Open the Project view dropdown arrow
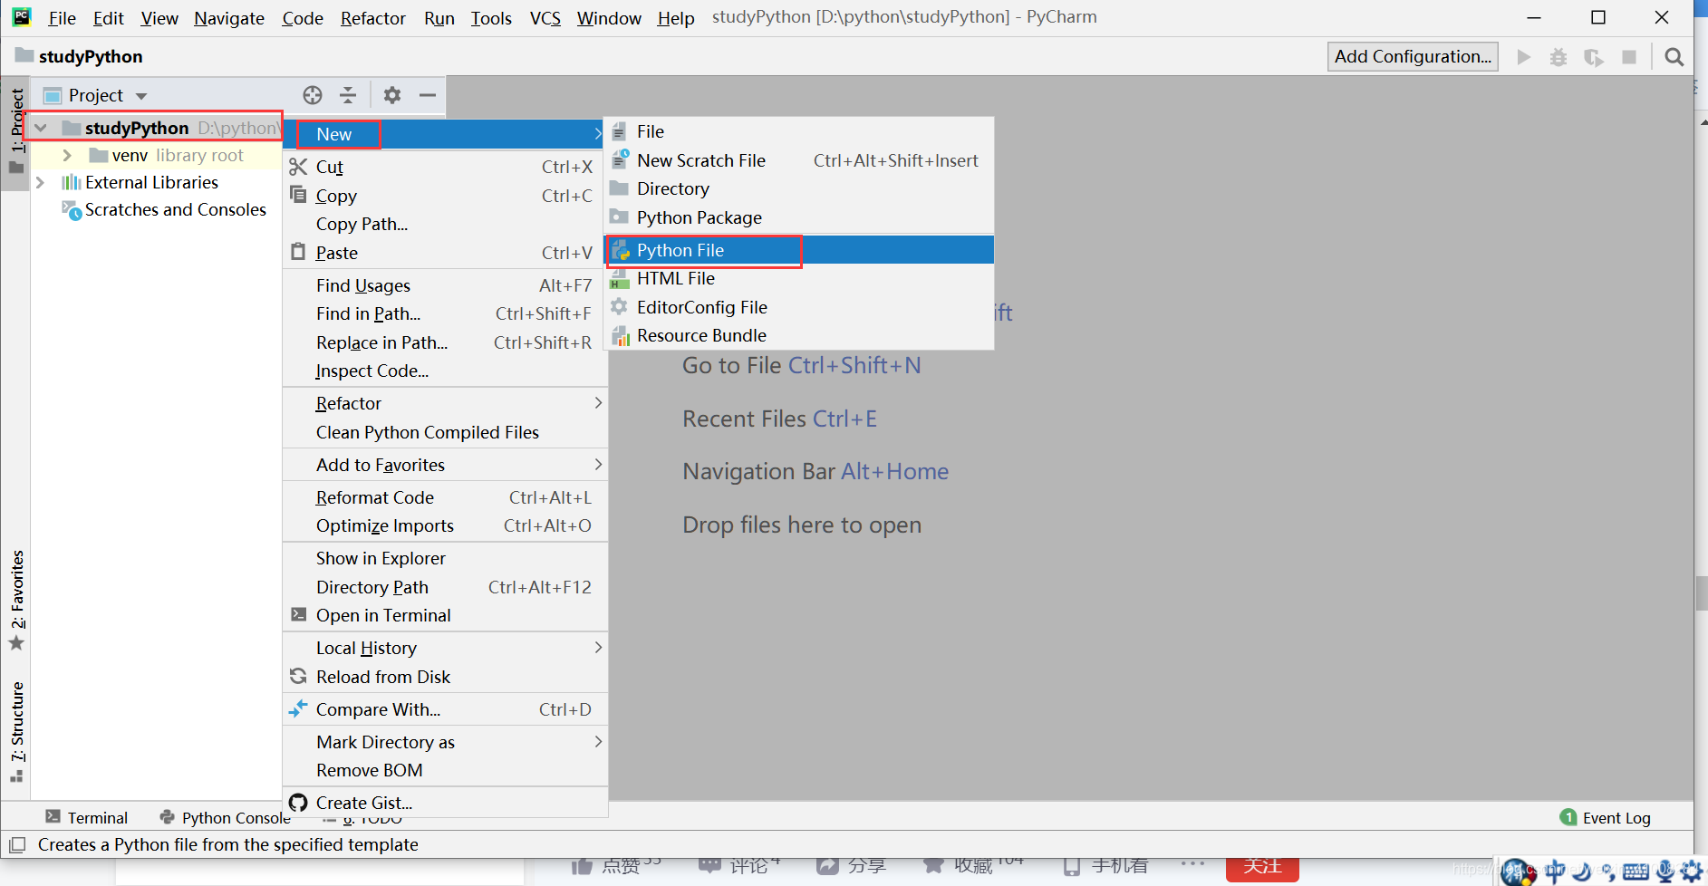Viewport: 1708px width, 886px height. [x=141, y=96]
